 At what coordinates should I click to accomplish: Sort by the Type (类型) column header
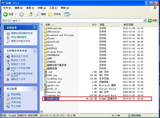click(110, 25)
